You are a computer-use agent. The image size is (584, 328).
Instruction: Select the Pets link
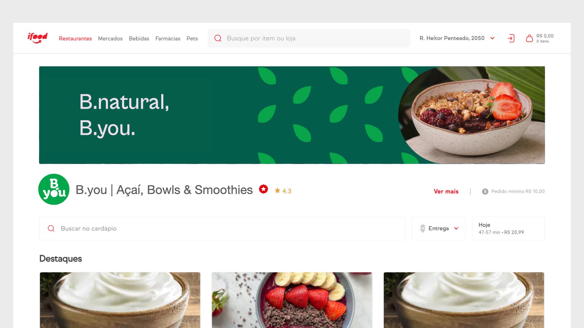(192, 39)
